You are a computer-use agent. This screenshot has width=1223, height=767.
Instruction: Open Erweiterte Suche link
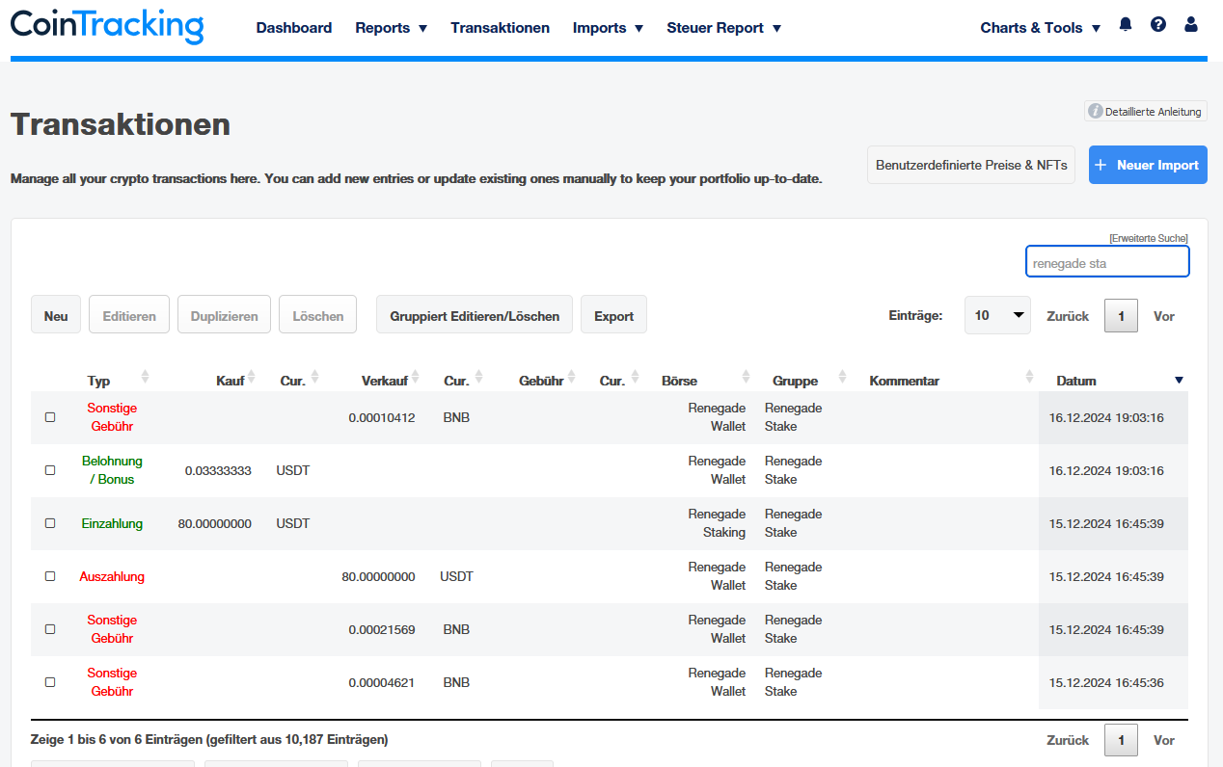coord(1149,238)
